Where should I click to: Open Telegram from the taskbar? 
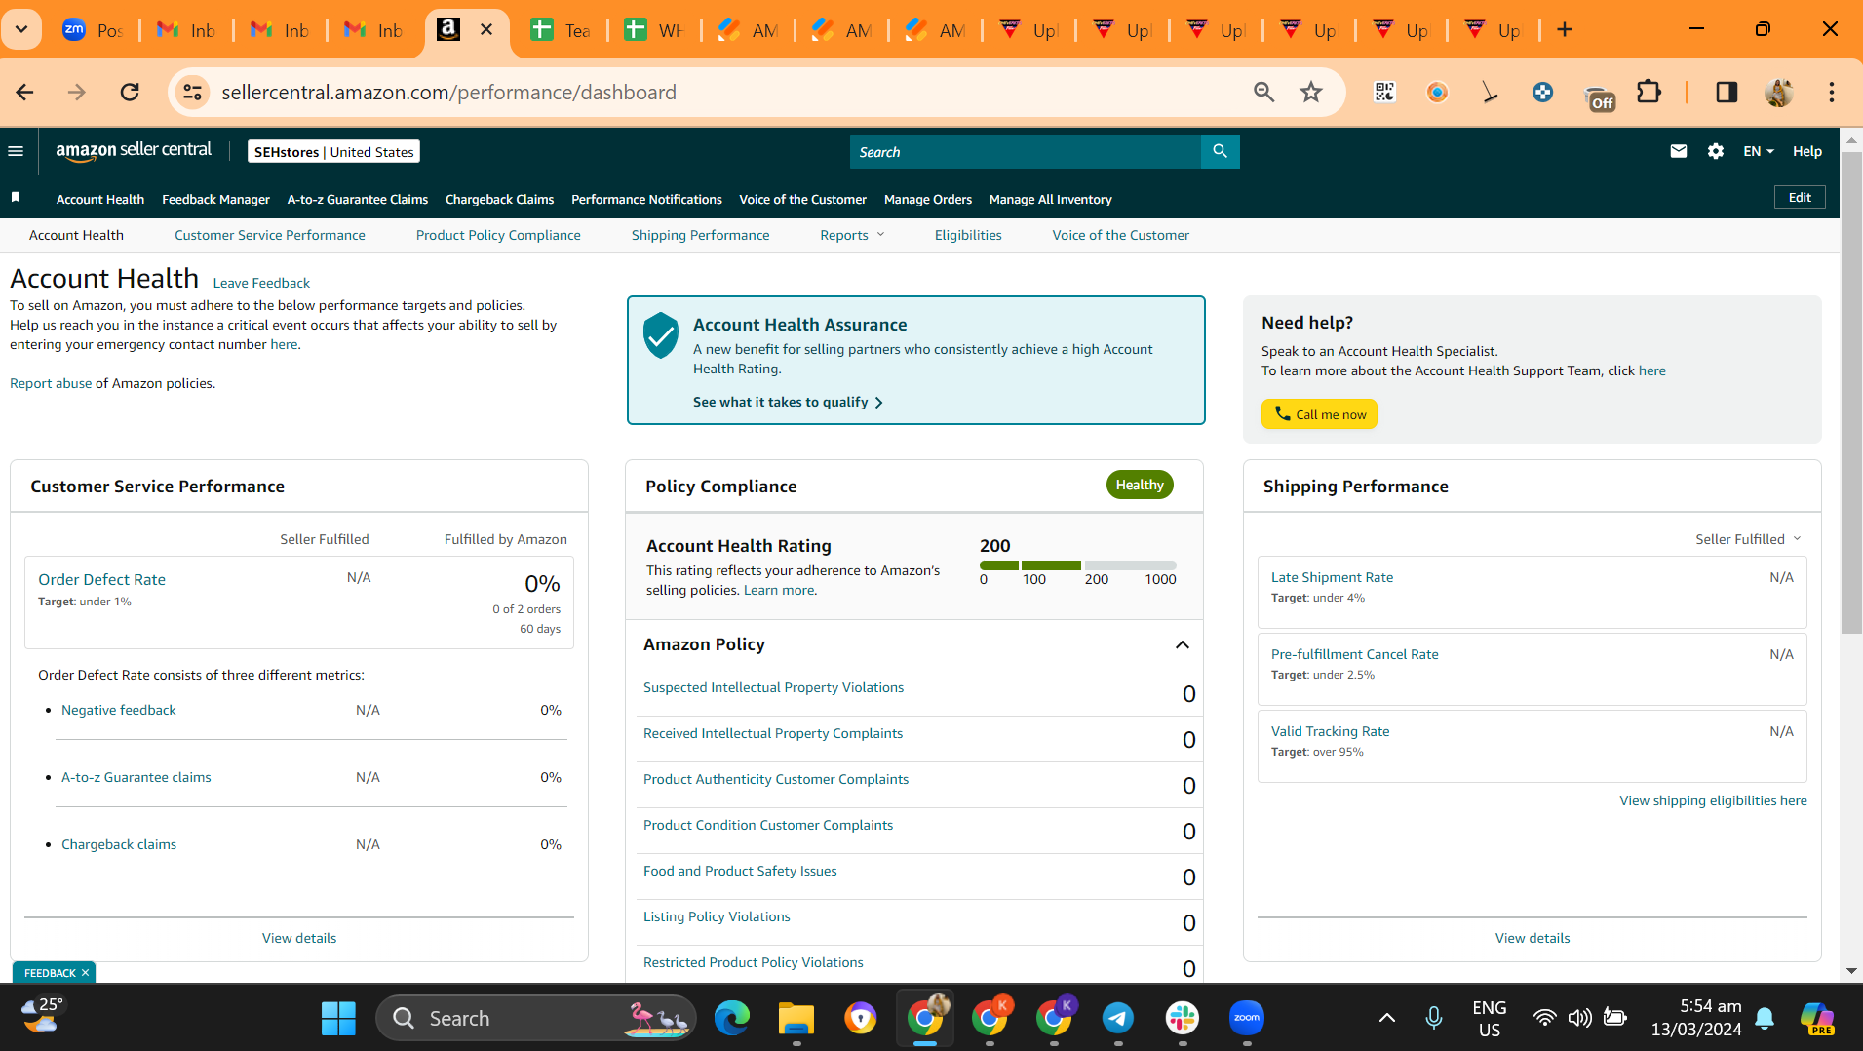[1118, 1019]
